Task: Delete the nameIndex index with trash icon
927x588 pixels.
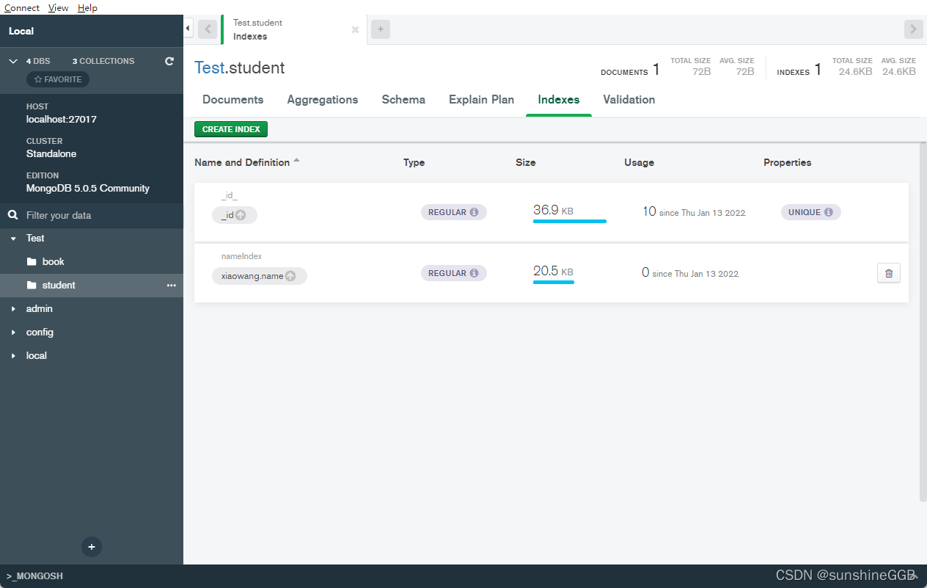Action: click(x=889, y=273)
